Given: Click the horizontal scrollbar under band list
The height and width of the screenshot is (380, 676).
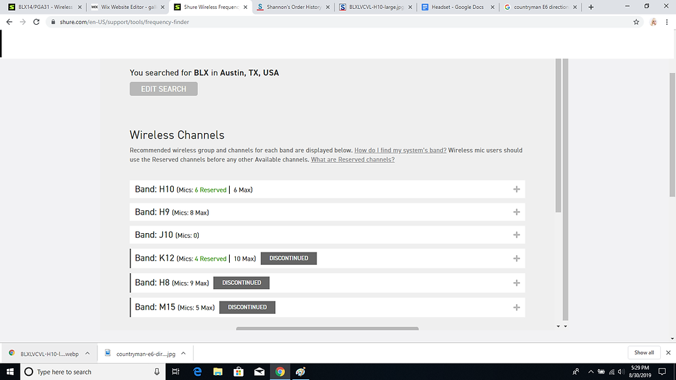Looking at the screenshot, I should pyautogui.click(x=327, y=329).
